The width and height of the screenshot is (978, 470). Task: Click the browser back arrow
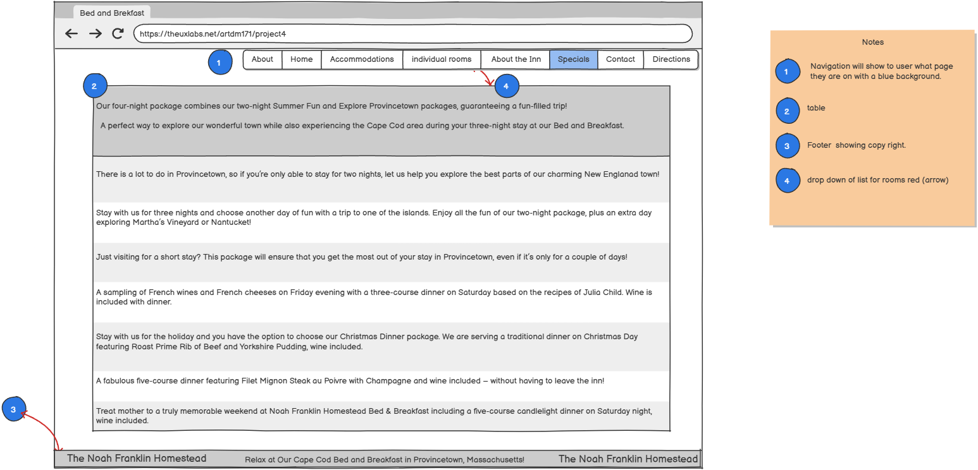71,34
